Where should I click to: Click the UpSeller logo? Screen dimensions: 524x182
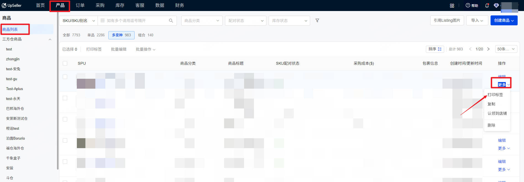click(11, 6)
